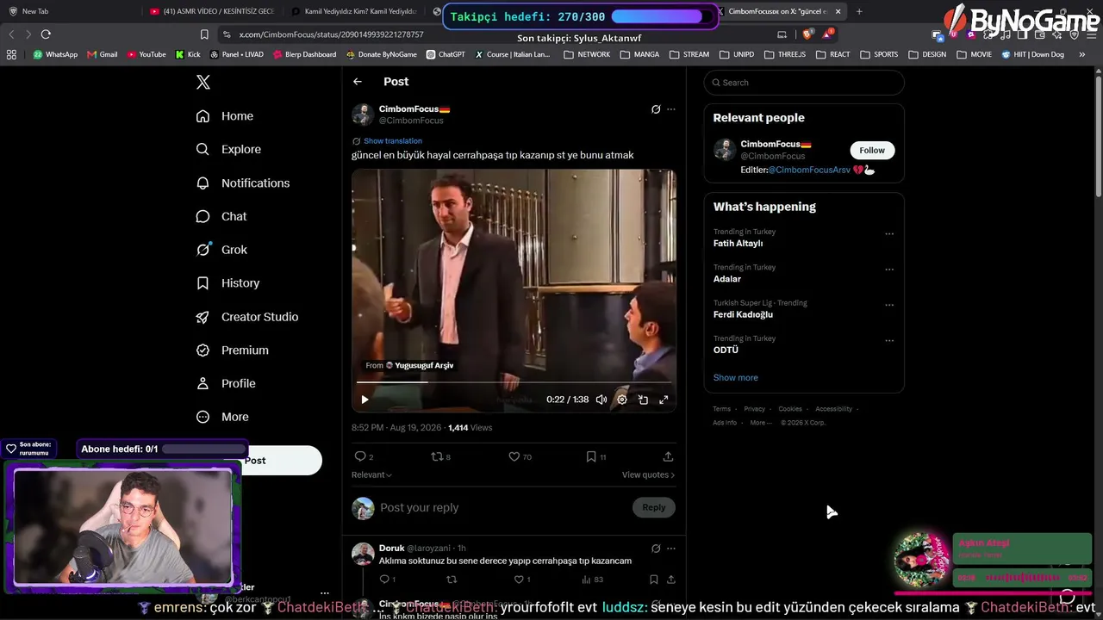Mute the video with the speaker icon
1103x620 pixels.
tap(601, 400)
